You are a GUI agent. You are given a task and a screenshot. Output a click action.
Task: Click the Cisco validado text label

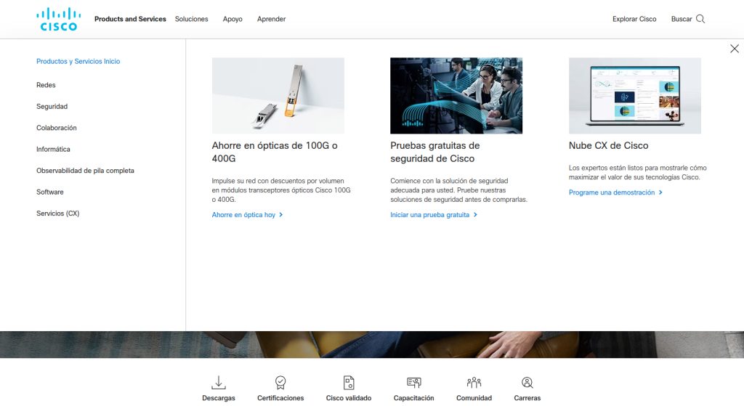(349, 398)
